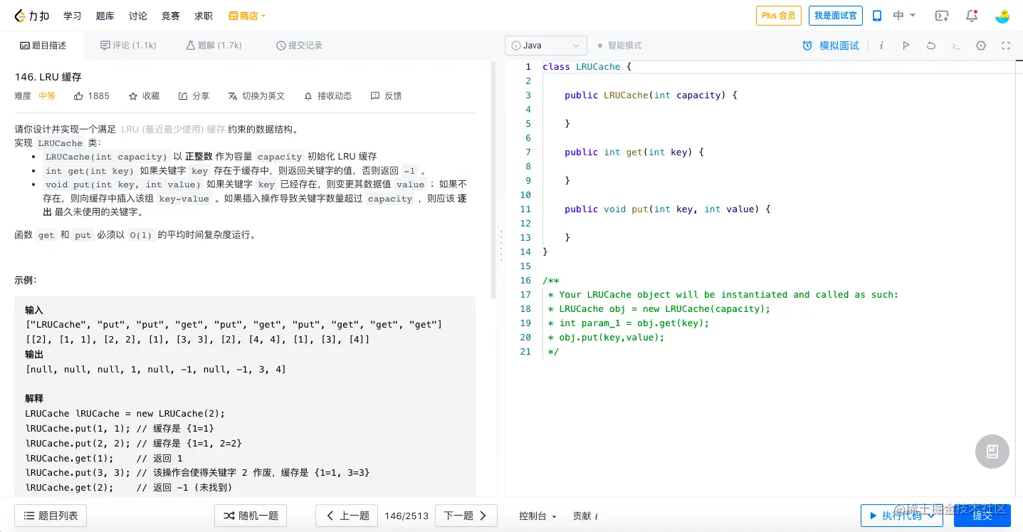This screenshot has height=532, width=1023.
Task: Click the 接收动态 bell to subscribe
Action: (327, 95)
